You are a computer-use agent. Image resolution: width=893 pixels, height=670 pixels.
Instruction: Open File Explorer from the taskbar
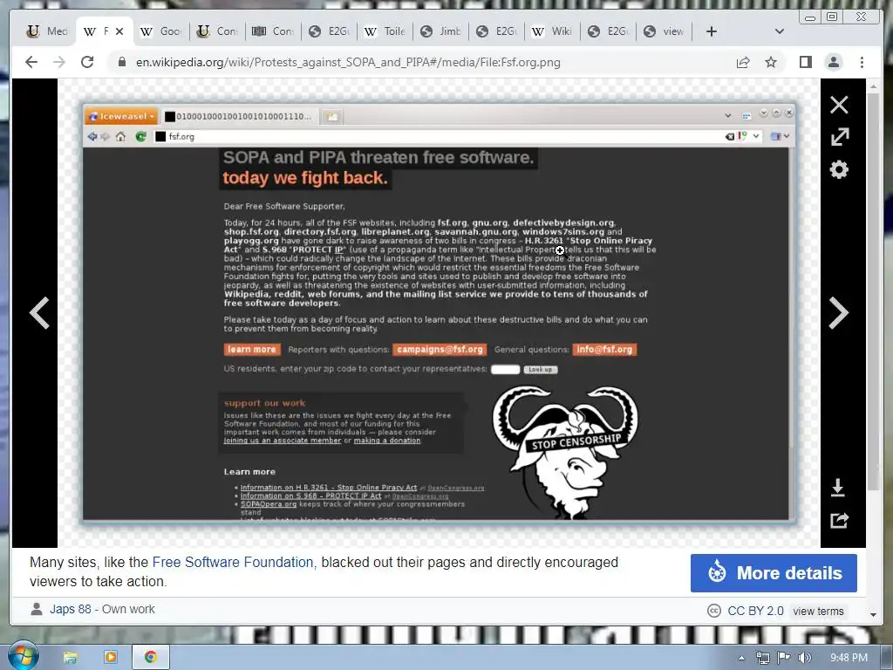click(70, 658)
